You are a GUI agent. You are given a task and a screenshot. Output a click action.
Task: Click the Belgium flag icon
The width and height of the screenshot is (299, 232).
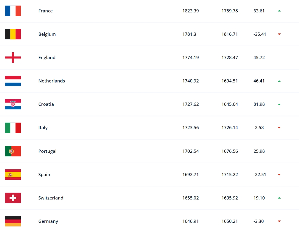(13, 34)
